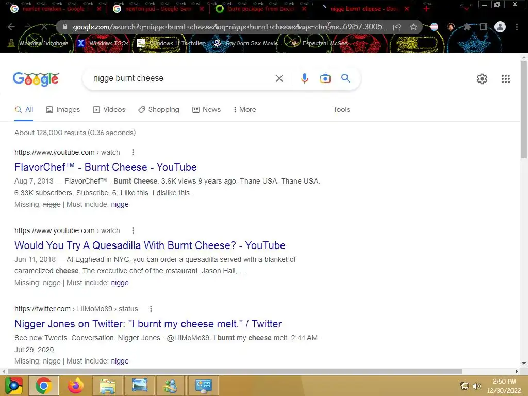Open the Control Panel taskbar icon
Image resolution: width=528 pixels, height=396 pixels.
pyautogui.click(x=203, y=386)
